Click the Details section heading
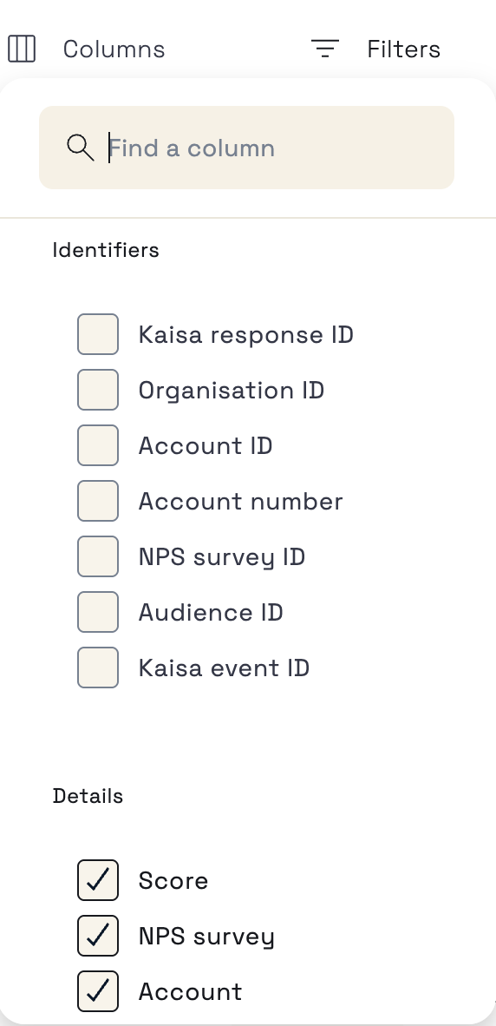 (x=88, y=796)
